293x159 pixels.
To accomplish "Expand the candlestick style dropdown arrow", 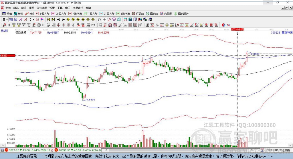I will pyautogui.click(x=33, y=20).
